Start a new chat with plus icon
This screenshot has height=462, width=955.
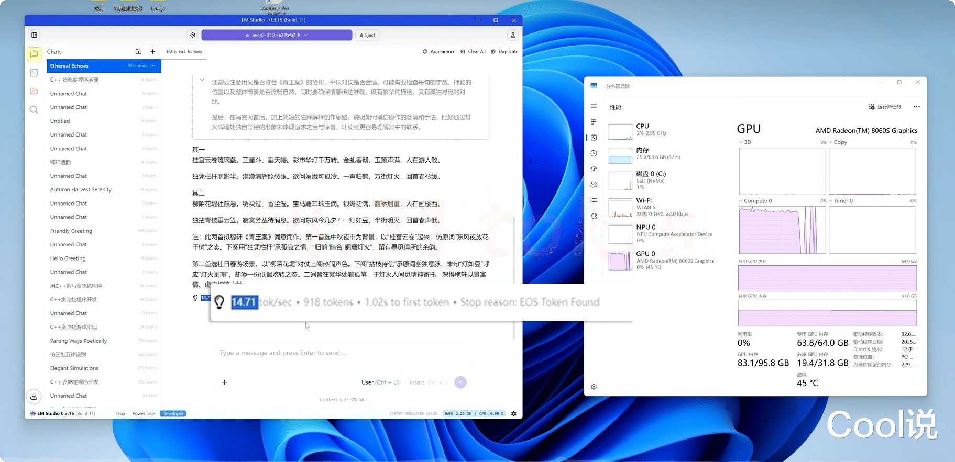(152, 52)
